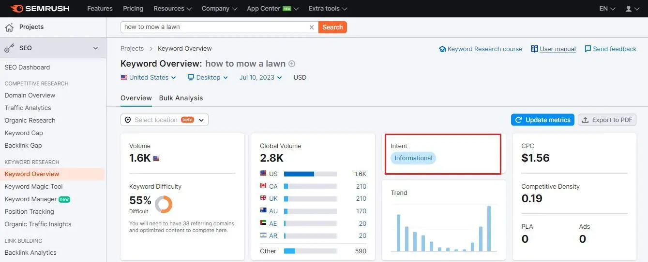Click the UK volume value 210
Image resolution: width=648 pixels, height=262 pixels.
coord(361,198)
